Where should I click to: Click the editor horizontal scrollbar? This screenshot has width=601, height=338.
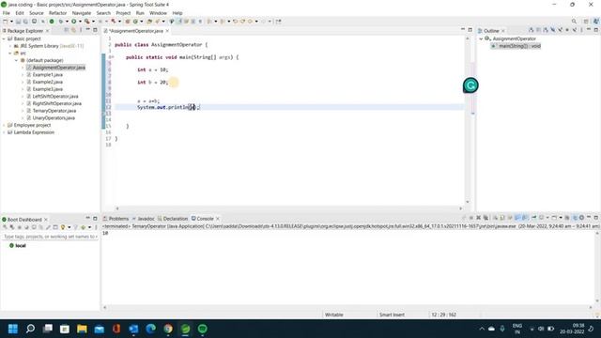[x=289, y=208]
